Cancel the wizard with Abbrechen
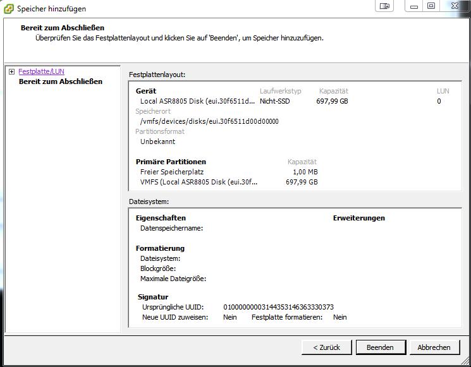This screenshot has height=367, width=471. [434, 347]
